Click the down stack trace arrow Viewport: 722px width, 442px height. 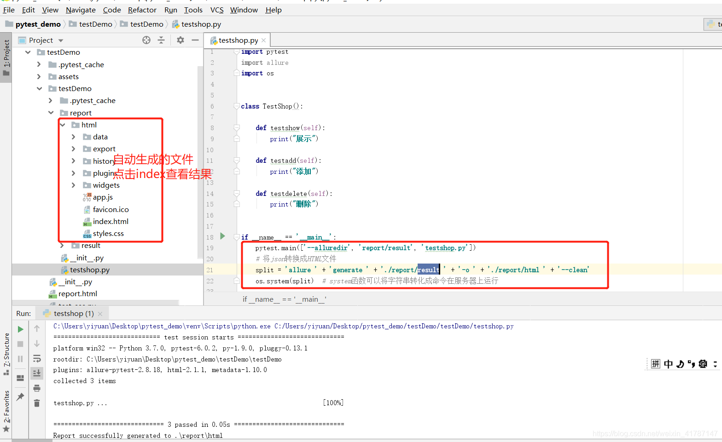(x=37, y=344)
